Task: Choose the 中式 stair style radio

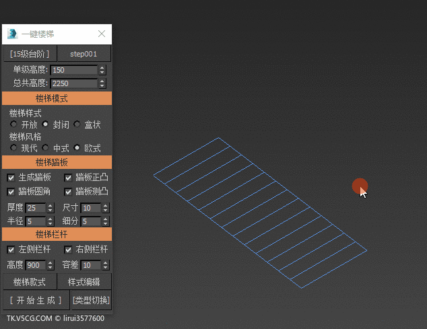Action: [46, 148]
